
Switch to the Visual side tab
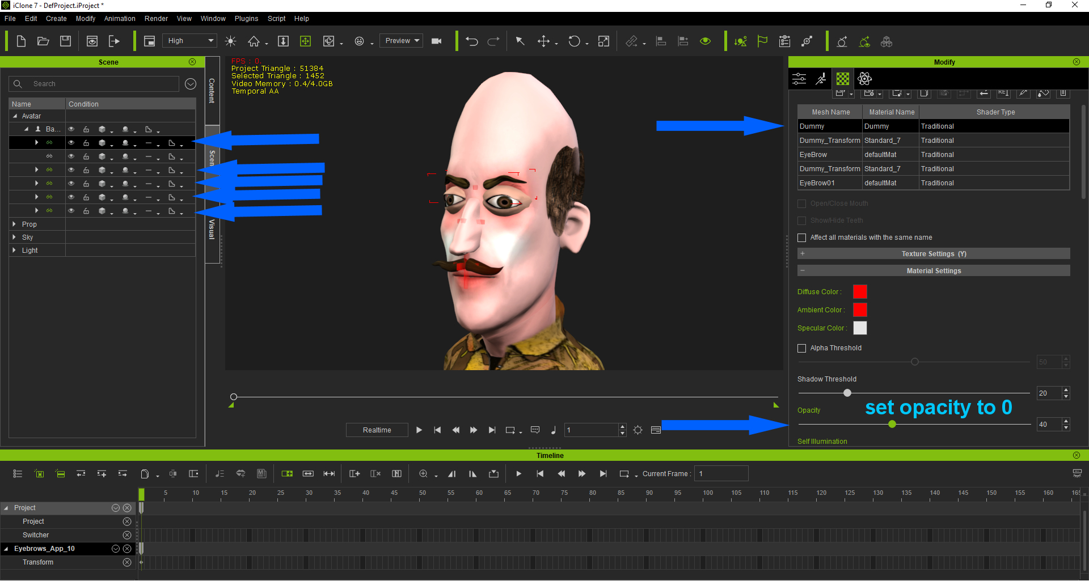pos(212,230)
